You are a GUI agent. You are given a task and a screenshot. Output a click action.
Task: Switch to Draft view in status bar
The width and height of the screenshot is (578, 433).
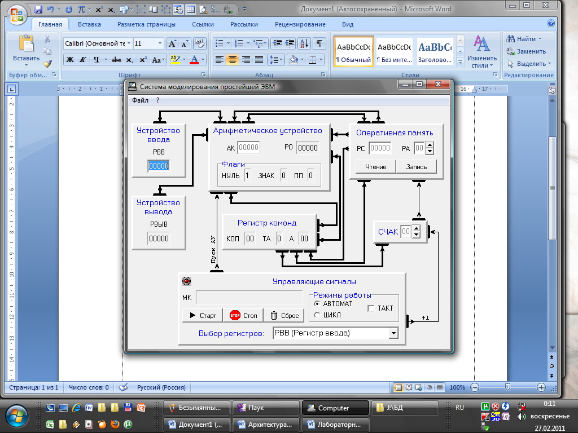tap(440, 387)
